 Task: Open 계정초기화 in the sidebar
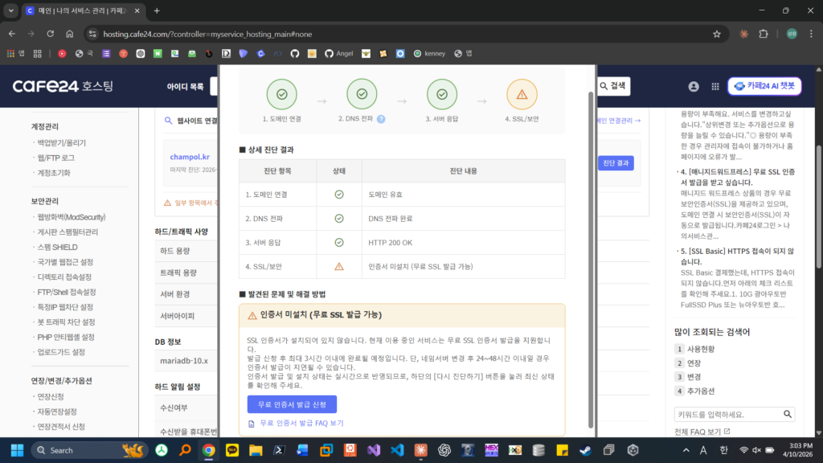tap(54, 173)
